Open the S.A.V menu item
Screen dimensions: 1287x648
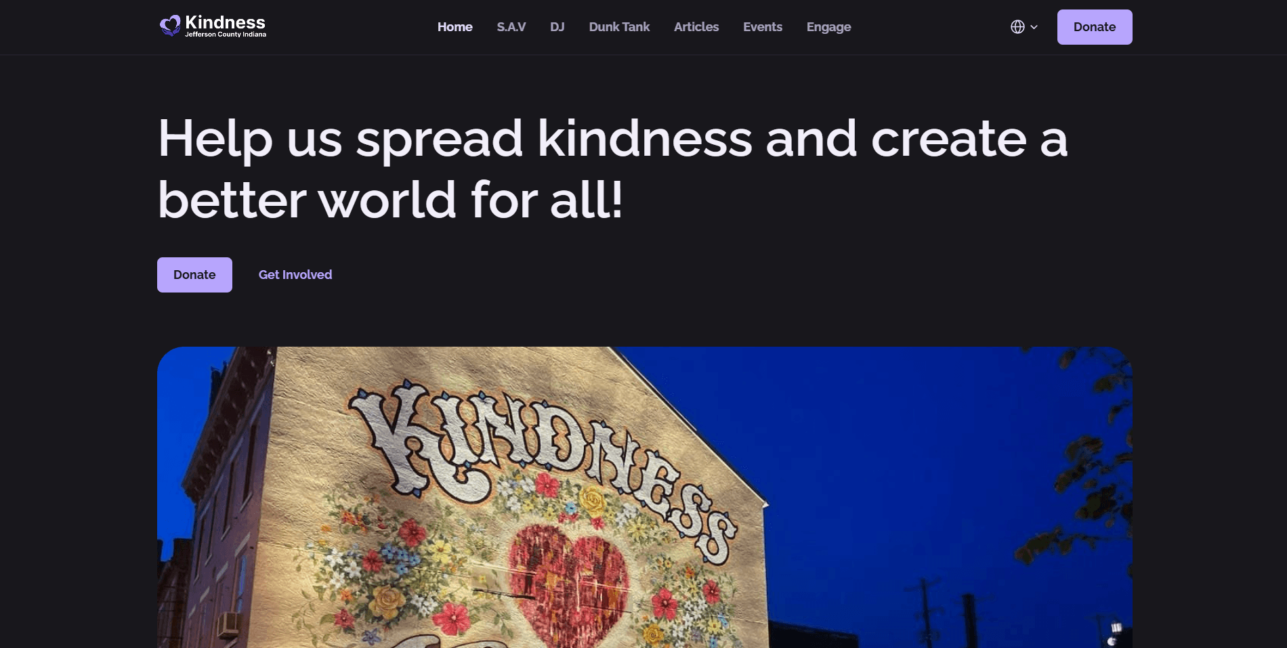(511, 27)
